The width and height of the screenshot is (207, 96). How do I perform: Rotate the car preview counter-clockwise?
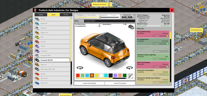click(x=80, y=68)
